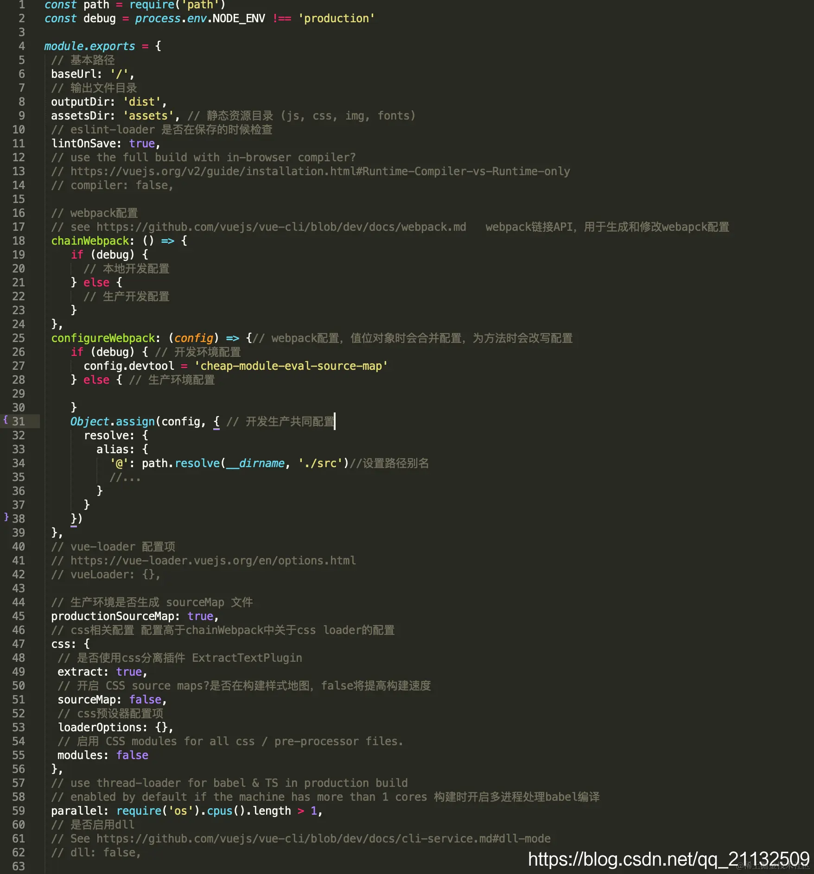This screenshot has width=814, height=874.
Task: Click 'if (debug)' on line 19
Action: pyautogui.click(x=102, y=254)
